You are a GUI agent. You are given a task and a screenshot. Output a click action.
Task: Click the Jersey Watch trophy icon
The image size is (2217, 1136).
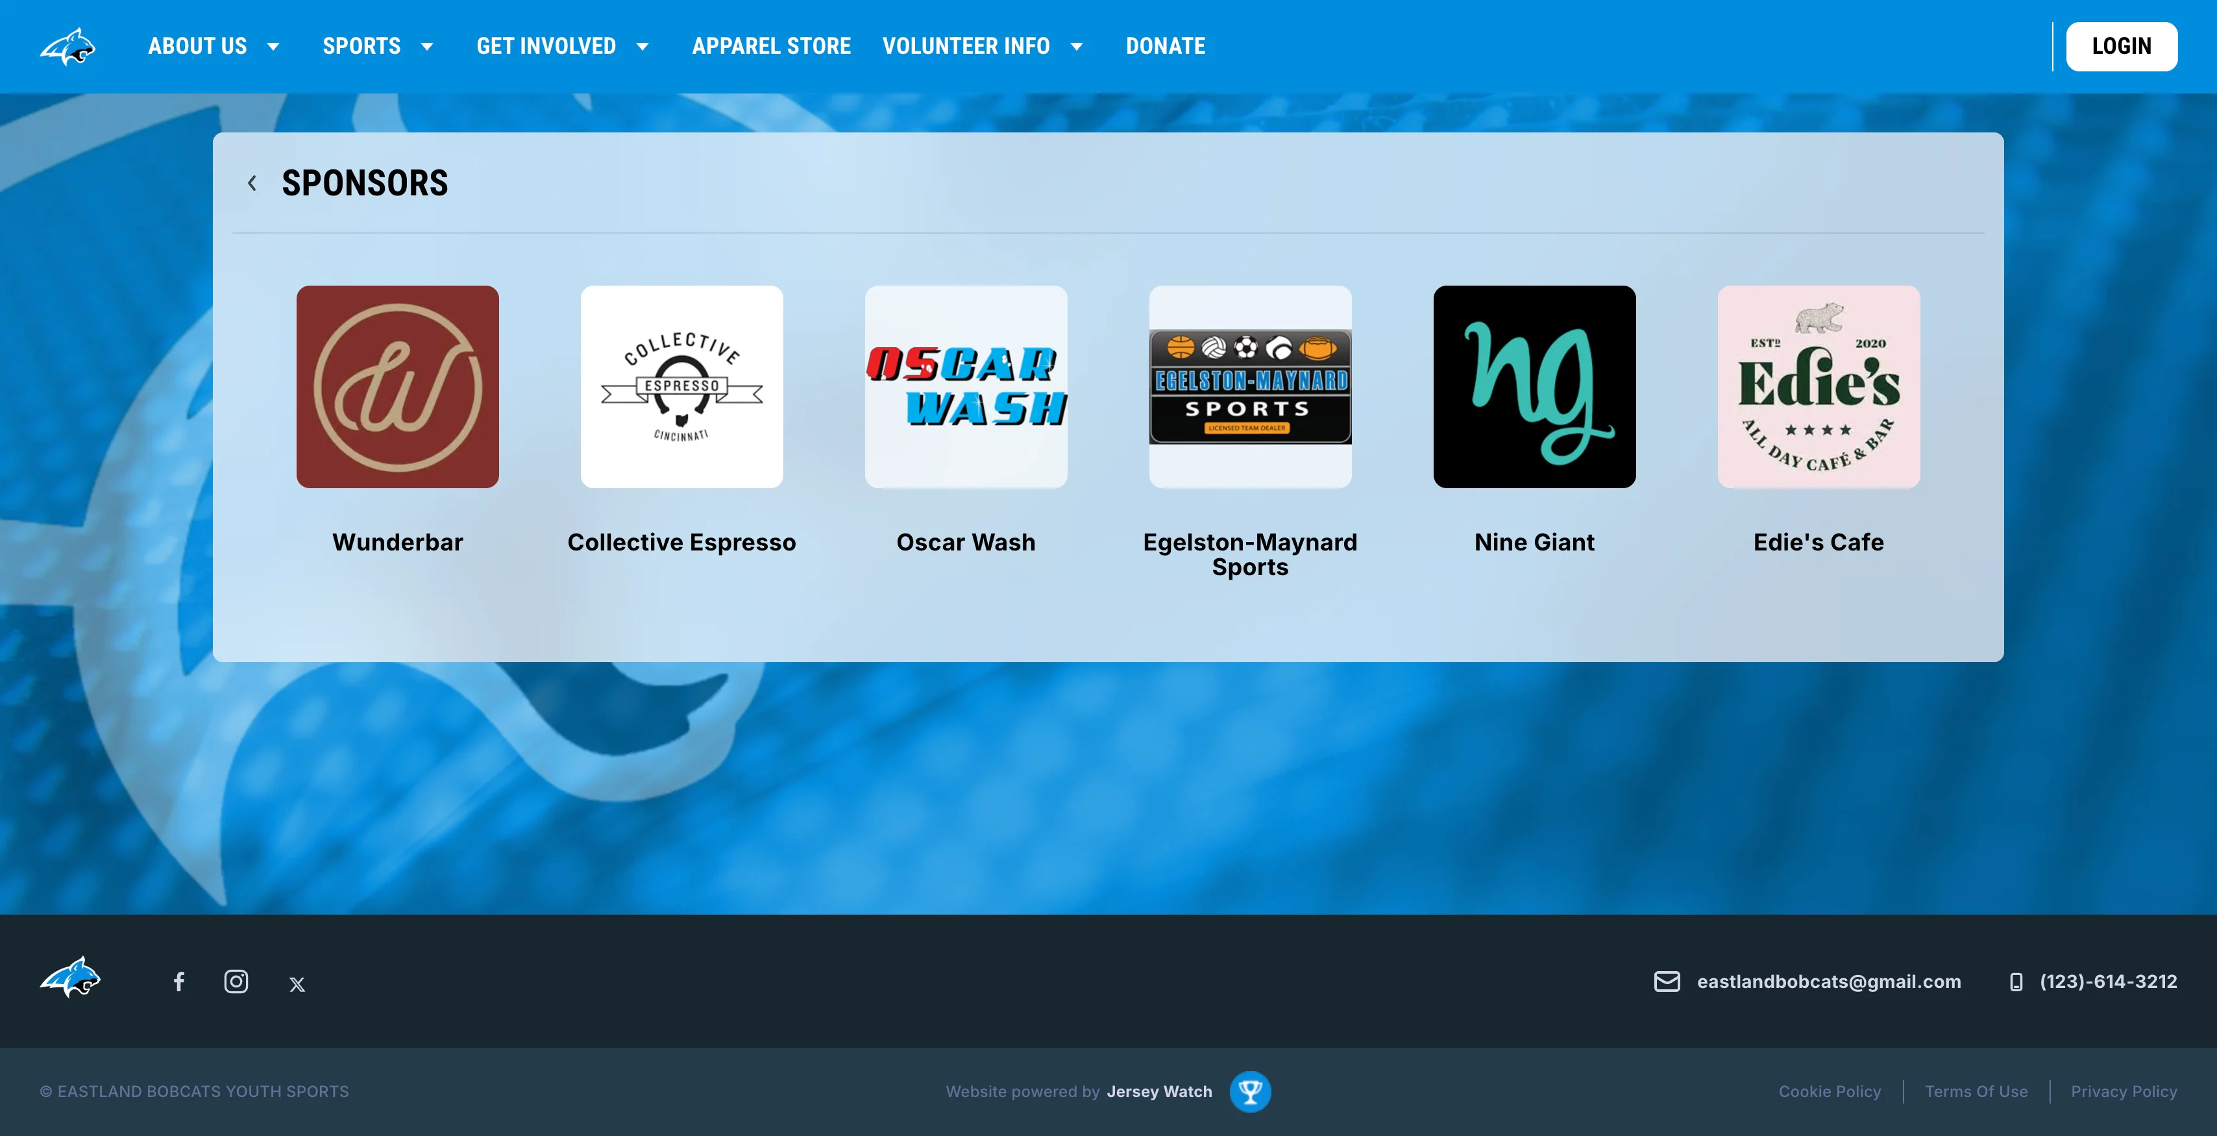tap(1251, 1091)
